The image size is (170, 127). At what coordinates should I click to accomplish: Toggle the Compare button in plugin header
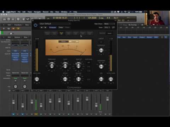point(52,28)
